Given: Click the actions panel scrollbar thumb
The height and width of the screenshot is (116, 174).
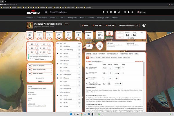Looking at the screenshot, I should (x=144, y=69).
